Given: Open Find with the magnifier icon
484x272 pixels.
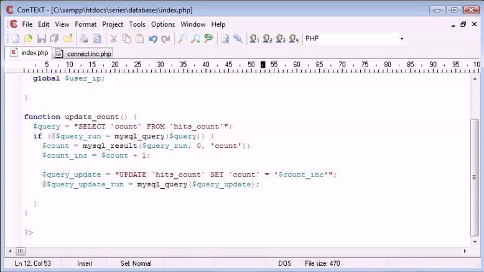Looking at the screenshot, I should [182, 39].
